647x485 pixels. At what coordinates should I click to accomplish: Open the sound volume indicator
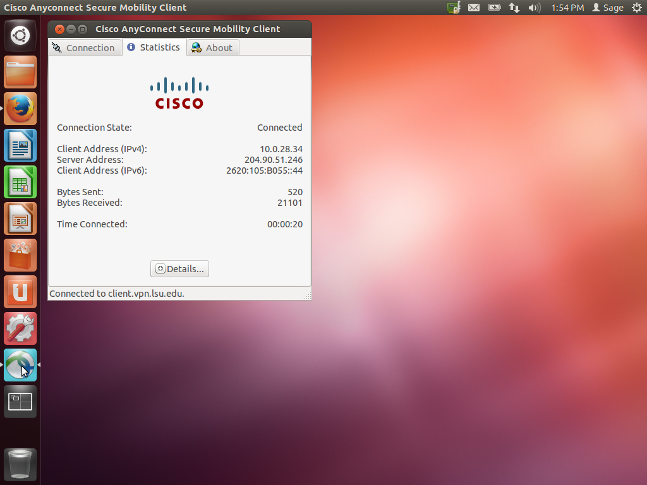(x=535, y=8)
